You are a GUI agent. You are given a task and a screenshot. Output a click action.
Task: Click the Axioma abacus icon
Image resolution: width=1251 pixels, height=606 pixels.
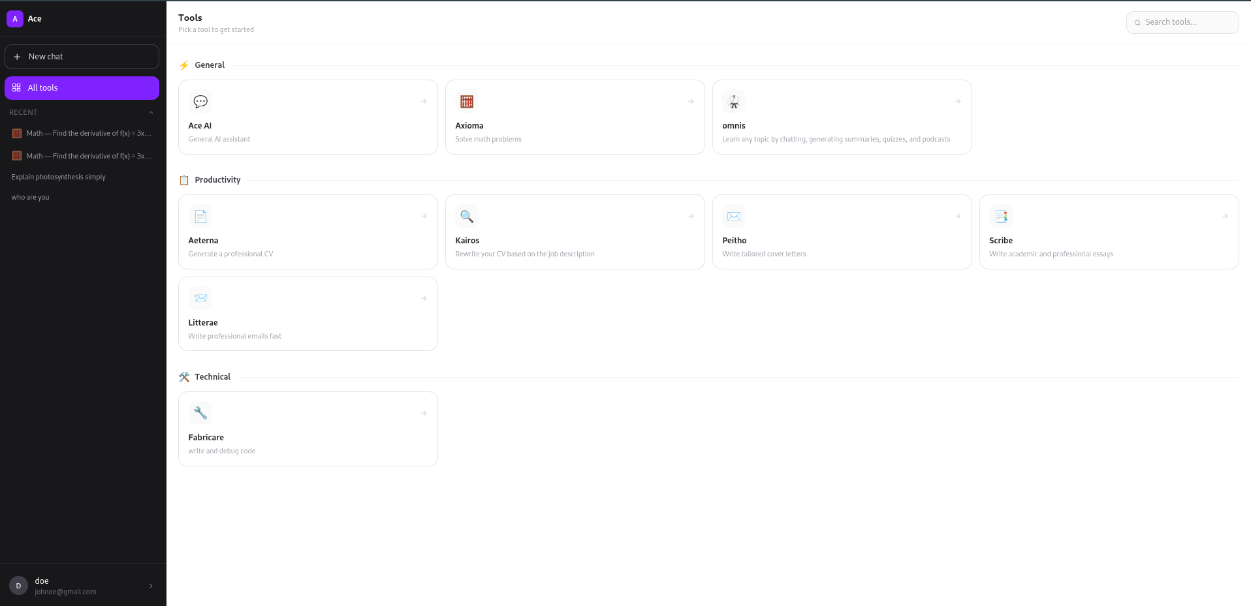pyautogui.click(x=467, y=102)
